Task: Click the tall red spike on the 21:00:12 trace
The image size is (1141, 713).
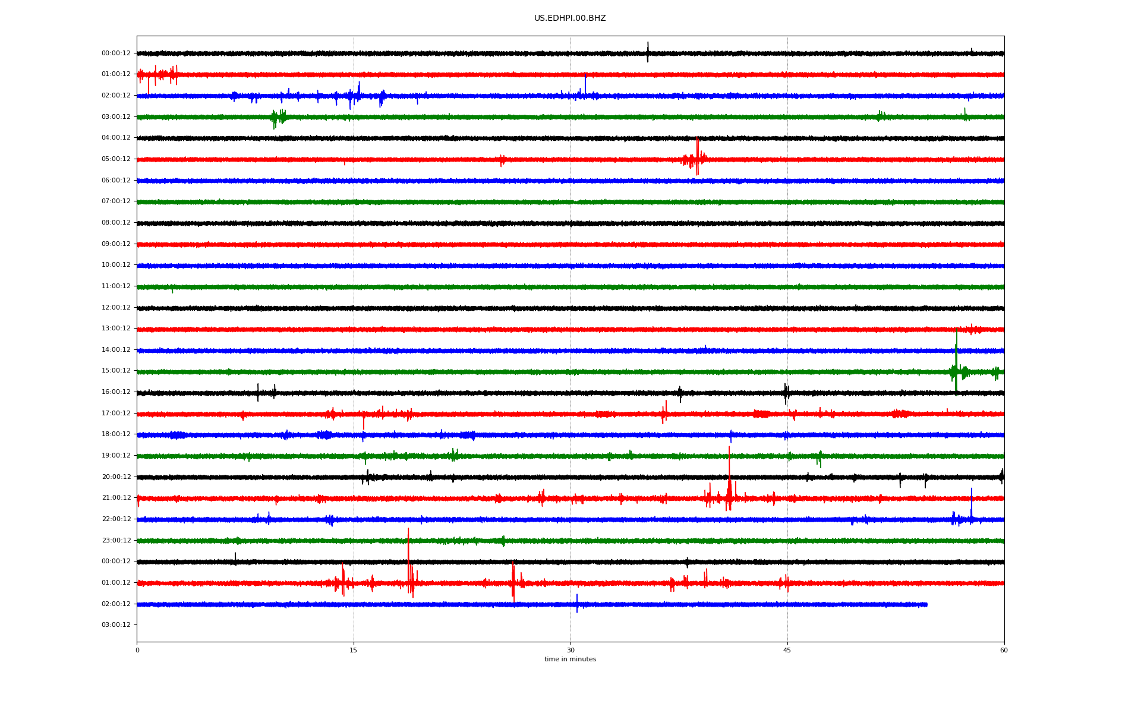Action: point(729,475)
